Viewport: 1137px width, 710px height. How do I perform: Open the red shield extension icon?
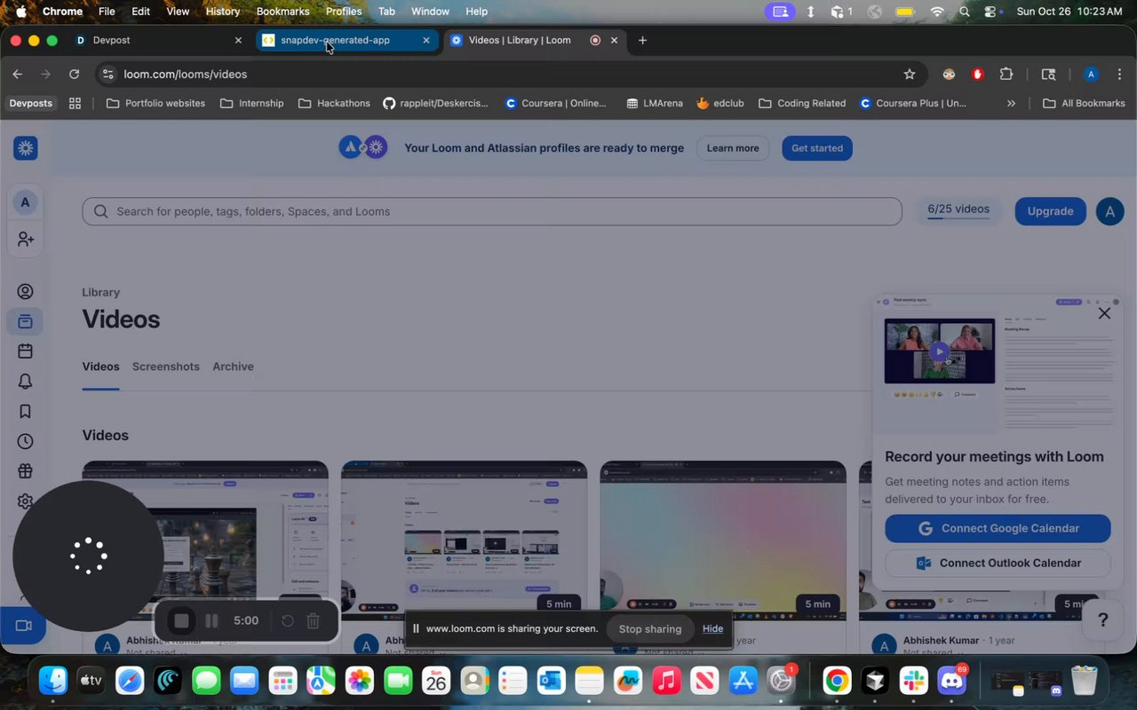click(x=978, y=75)
